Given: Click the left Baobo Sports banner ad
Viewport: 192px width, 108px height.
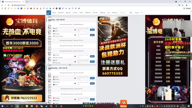Looking at the screenshot, I should click(x=22, y=58).
